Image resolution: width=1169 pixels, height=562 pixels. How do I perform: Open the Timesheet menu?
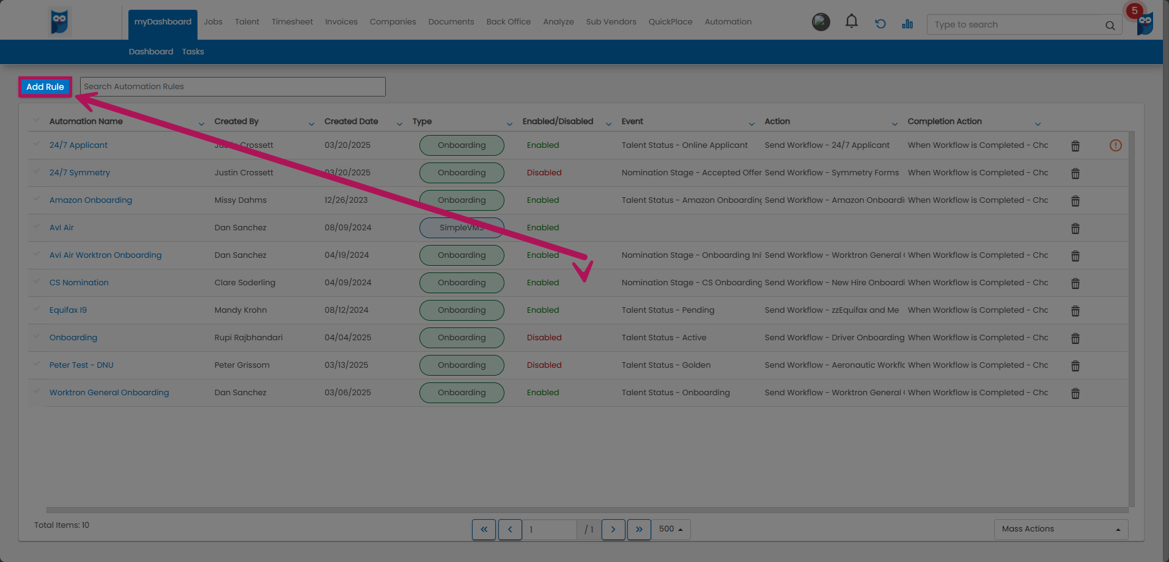point(292,21)
